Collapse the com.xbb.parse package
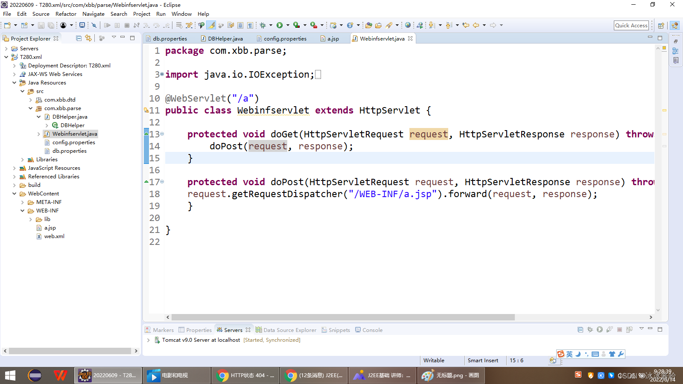The image size is (683, 384). coord(30,108)
